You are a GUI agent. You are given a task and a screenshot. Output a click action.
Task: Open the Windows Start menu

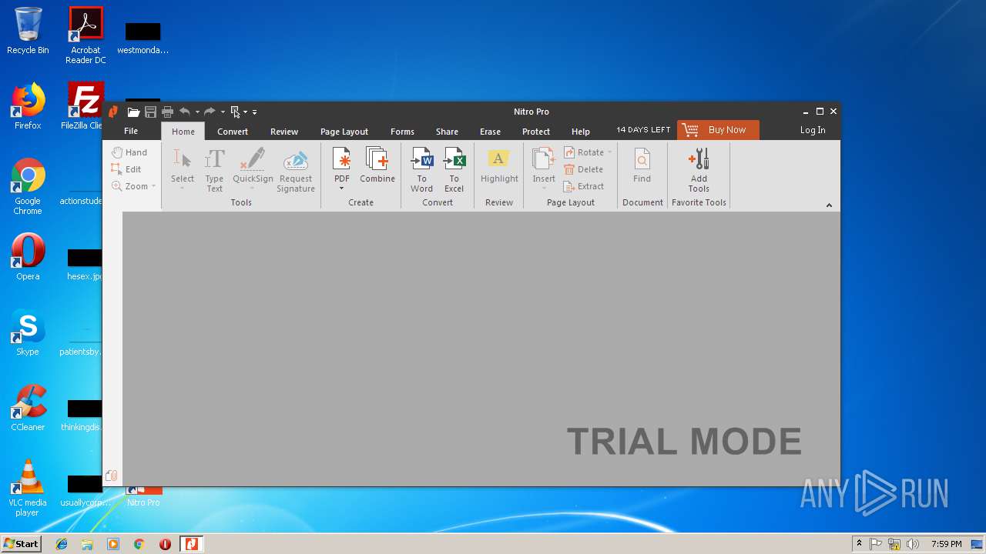click(22, 543)
